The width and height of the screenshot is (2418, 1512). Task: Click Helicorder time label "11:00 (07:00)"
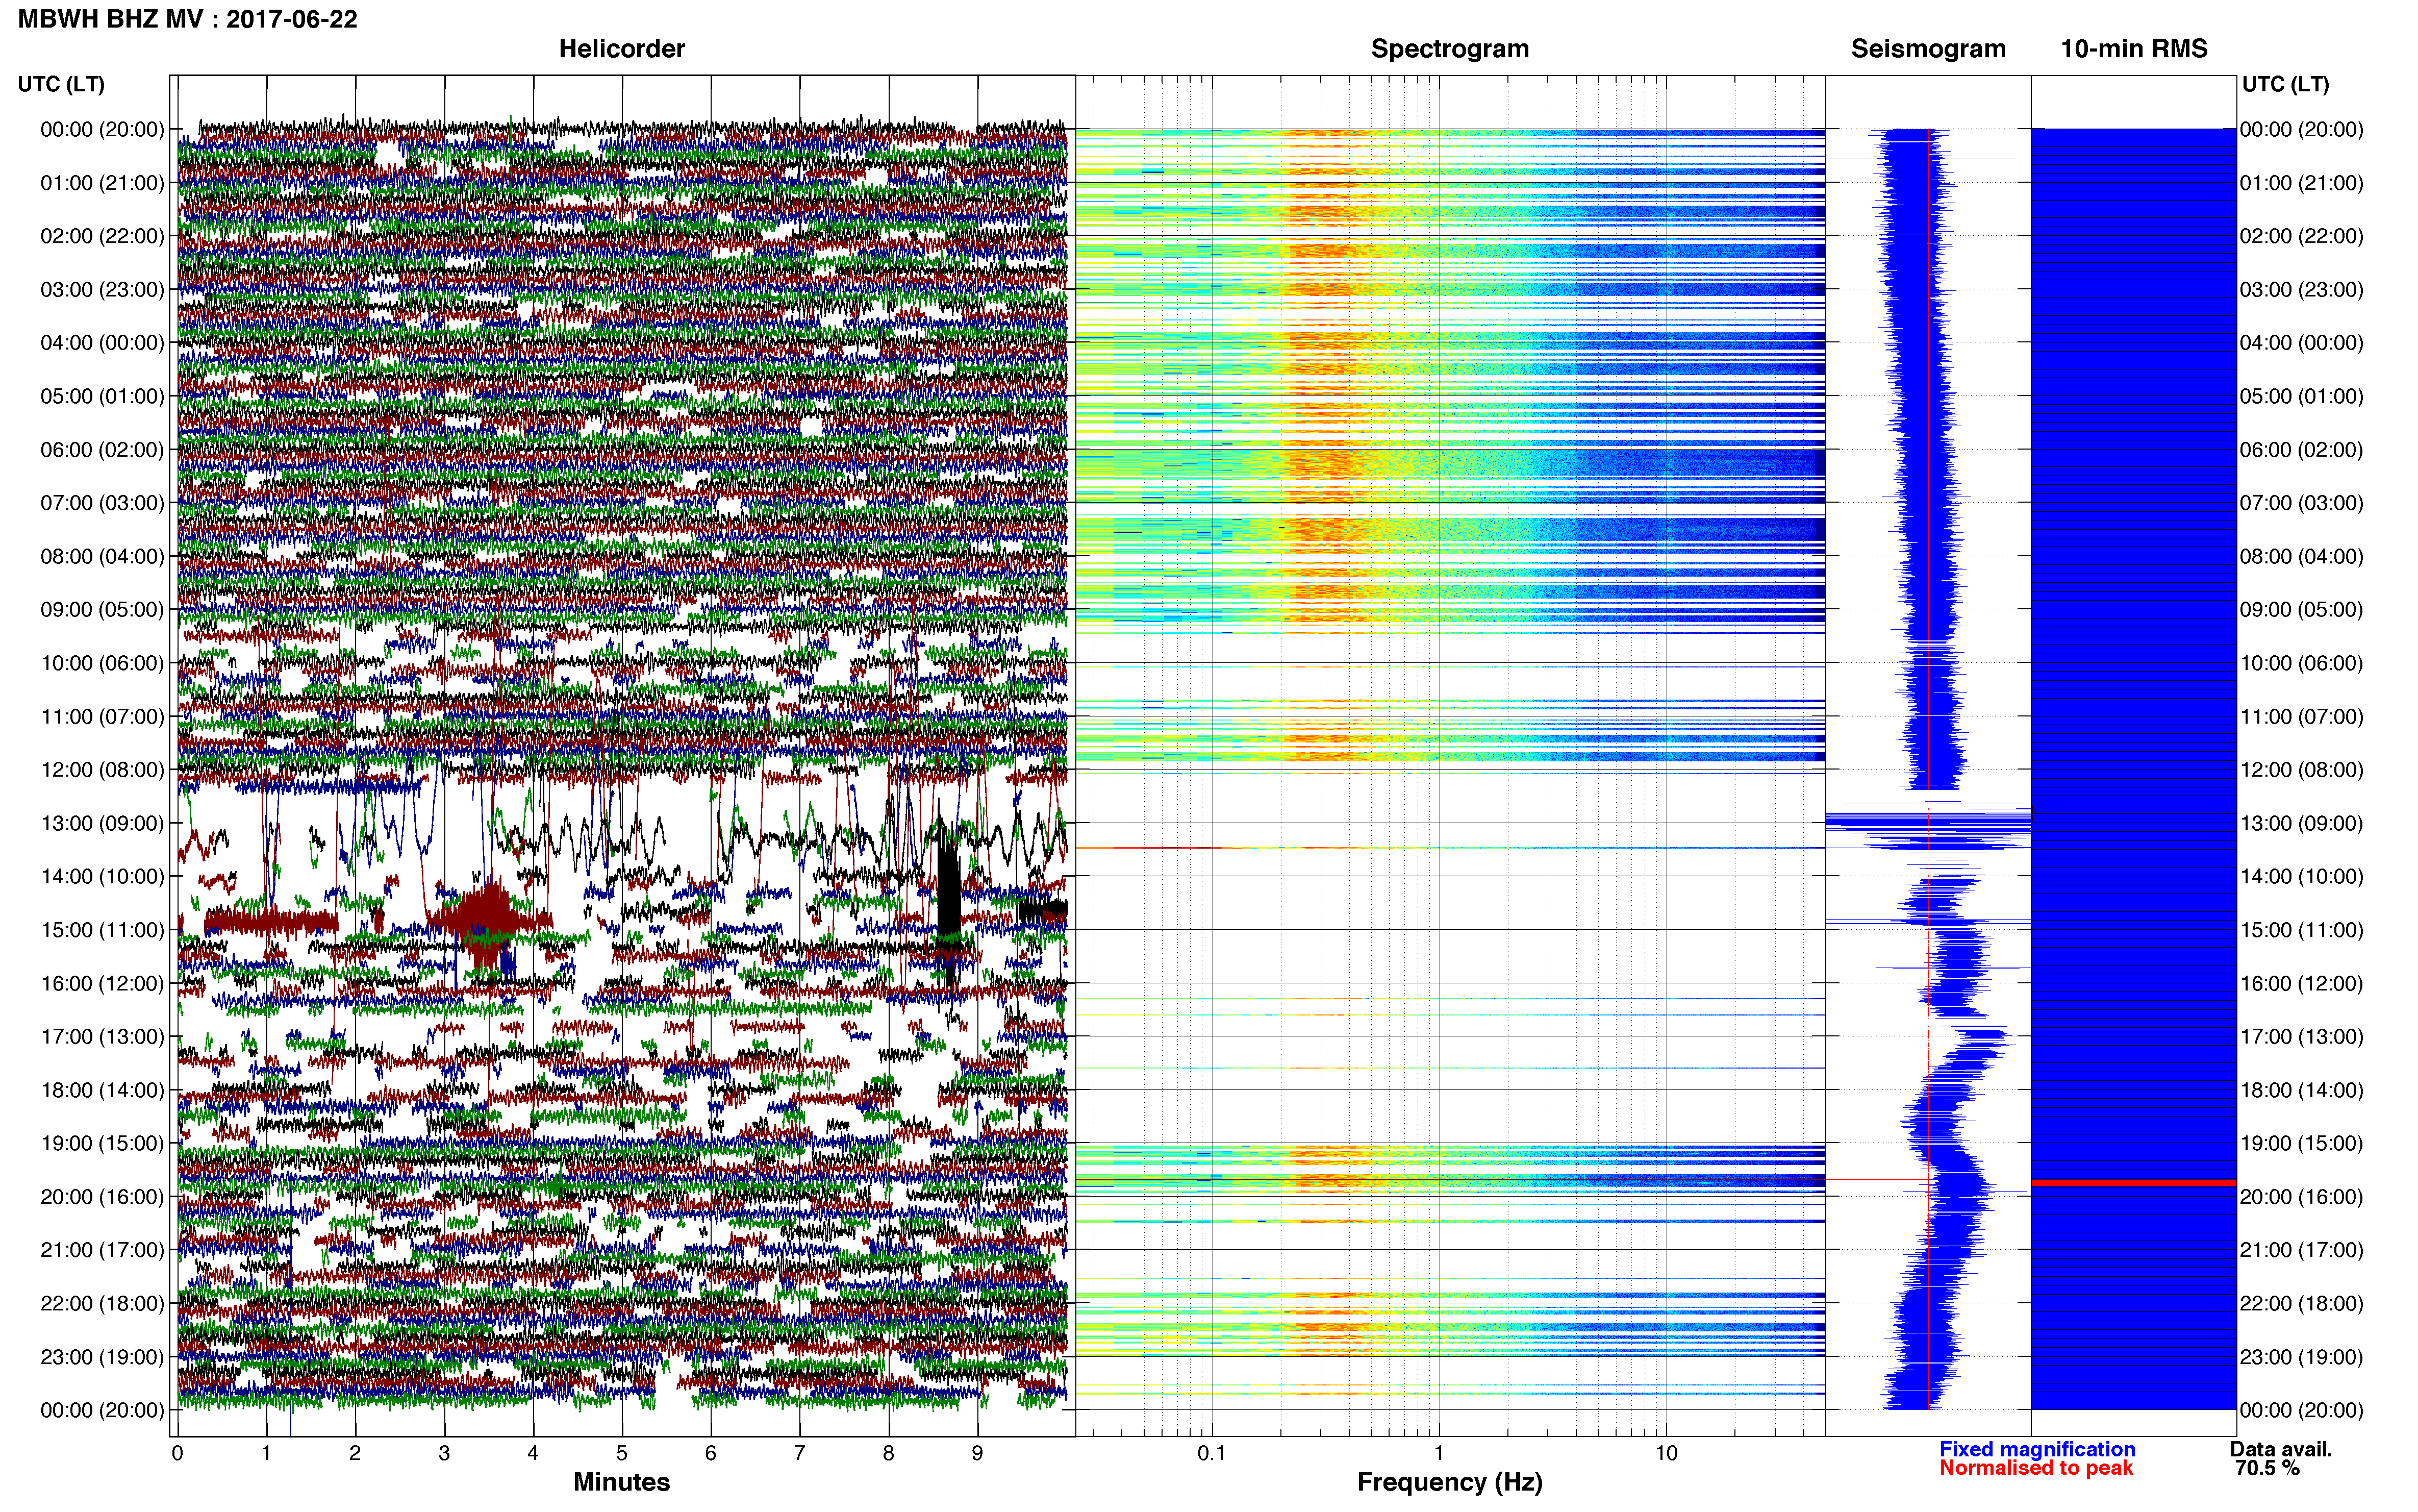[102, 717]
